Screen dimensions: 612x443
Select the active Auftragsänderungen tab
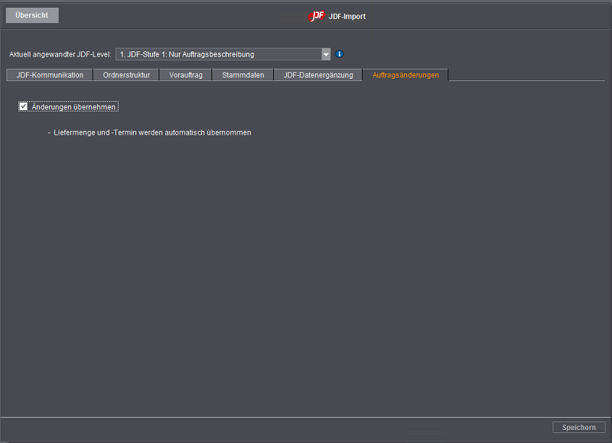405,75
